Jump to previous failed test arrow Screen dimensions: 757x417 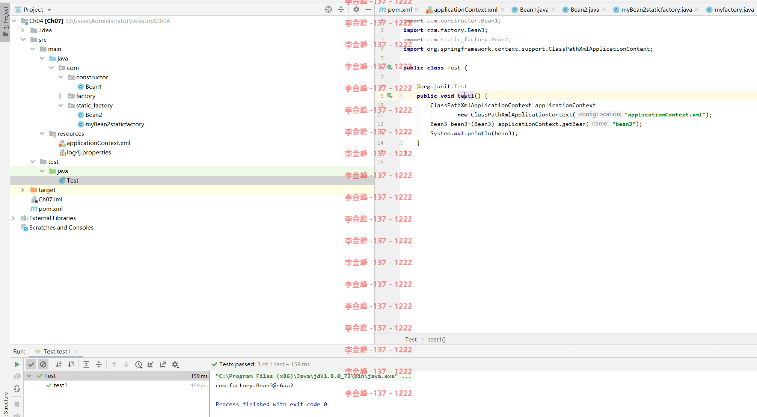[x=114, y=364]
